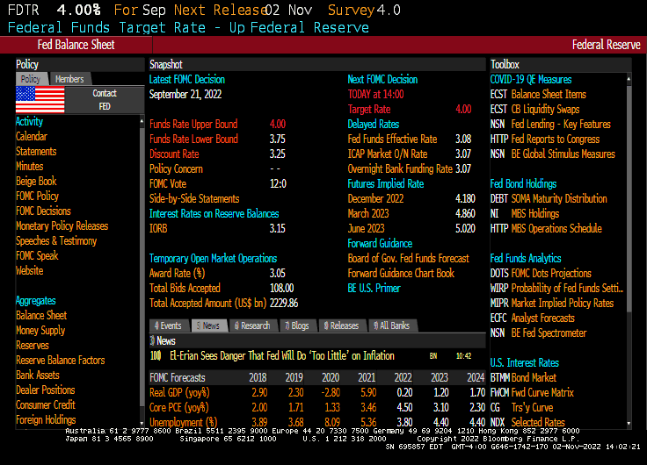Open the Calendar link
Screen dimensions: 647x465
click(x=32, y=136)
